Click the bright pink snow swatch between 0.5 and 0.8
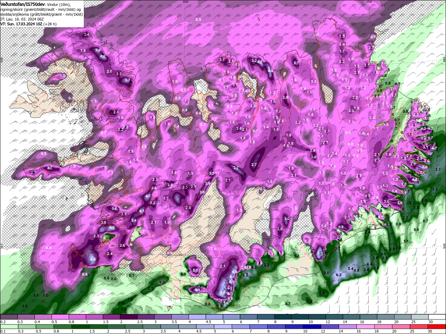Screen dimensions: 446x334 tap(60, 317)
